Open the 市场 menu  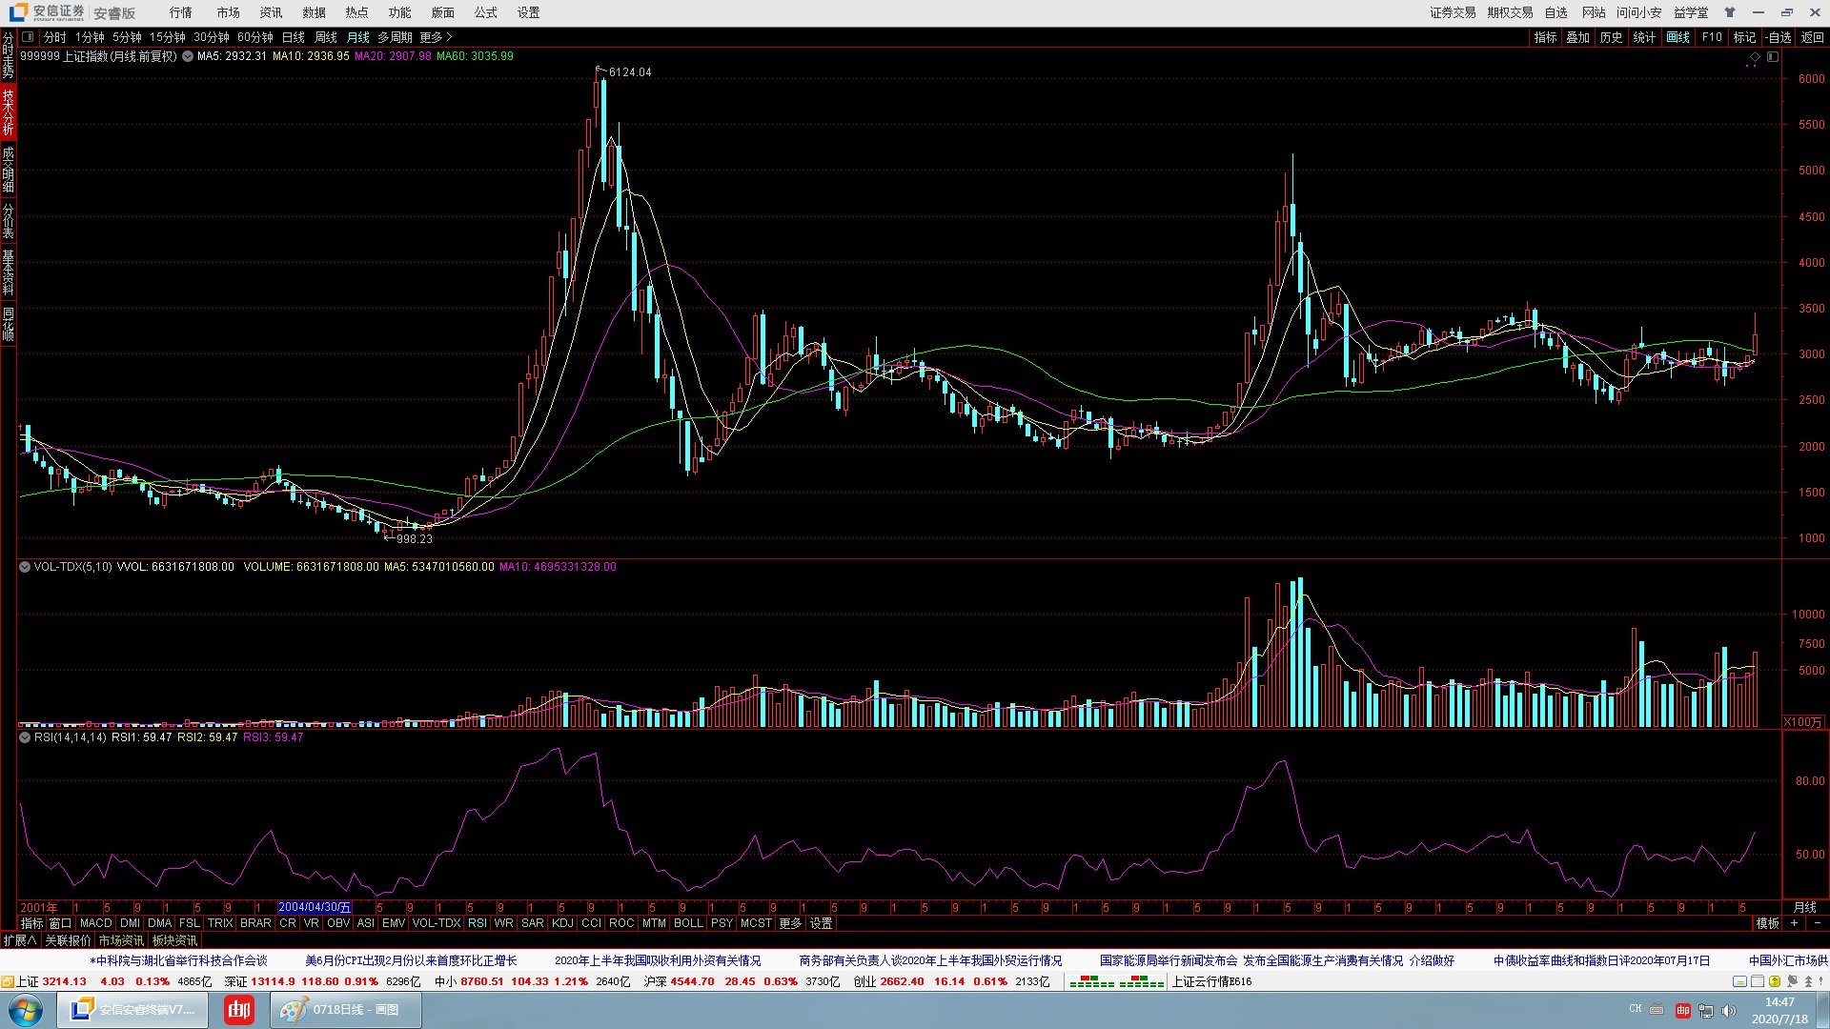(228, 12)
